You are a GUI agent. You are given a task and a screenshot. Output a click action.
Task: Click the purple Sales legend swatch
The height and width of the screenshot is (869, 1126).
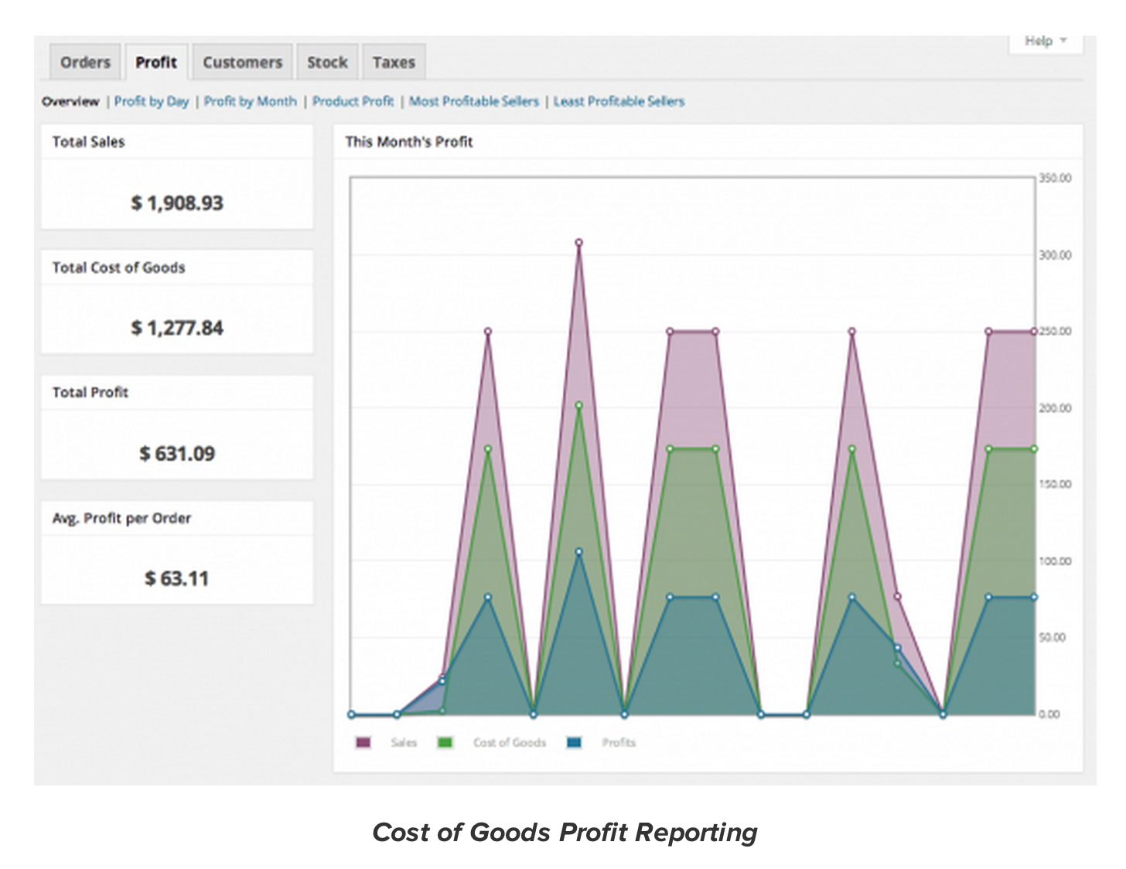363,742
